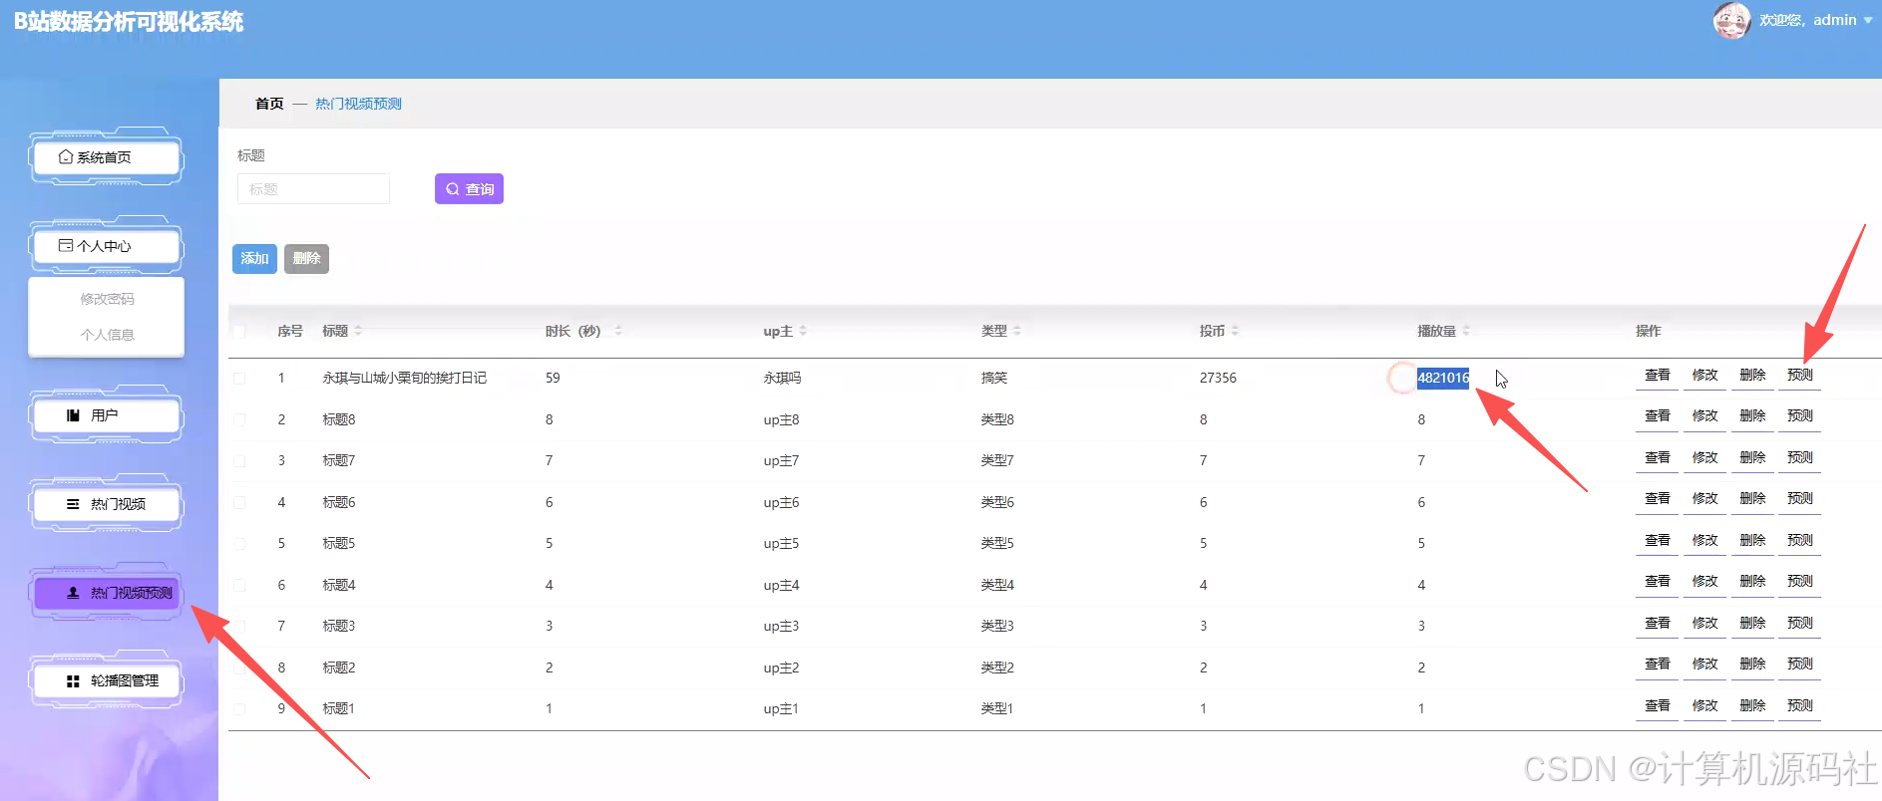Open 个人信息 submenu item
This screenshot has width=1882, height=801.
[x=107, y=335]
